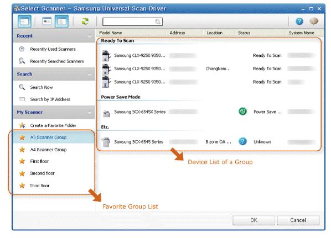
Task: Click the ChangNam... location cell
Action: 218,68
